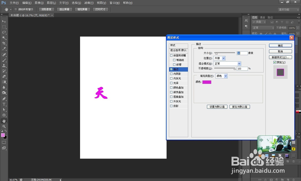Enable Contour checkbox
Image resolution: width=301 pixels, height=181 pixels.
[174, 60]
